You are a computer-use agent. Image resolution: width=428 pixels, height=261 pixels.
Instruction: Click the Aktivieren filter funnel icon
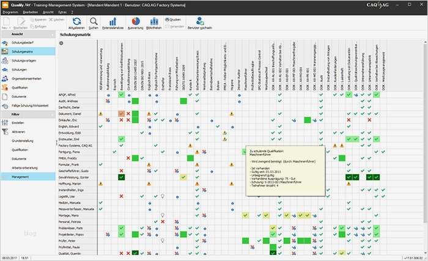click(x=5, y=132)
